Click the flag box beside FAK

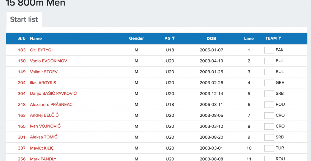269,50
